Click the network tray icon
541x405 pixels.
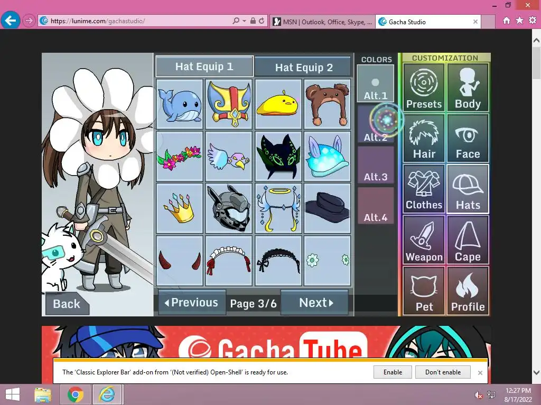491,395
